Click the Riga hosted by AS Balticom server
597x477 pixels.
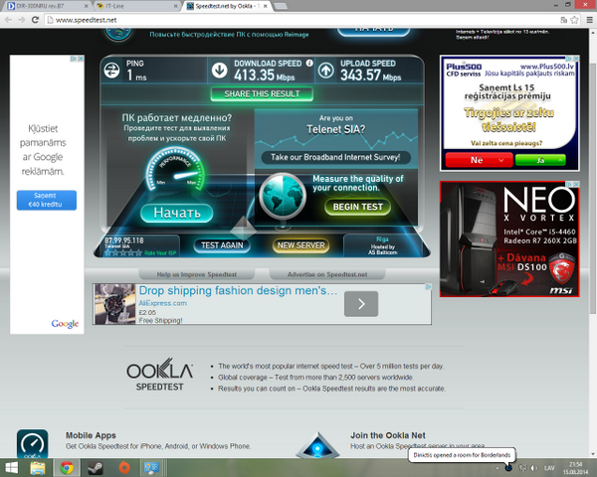click(382, 245)
